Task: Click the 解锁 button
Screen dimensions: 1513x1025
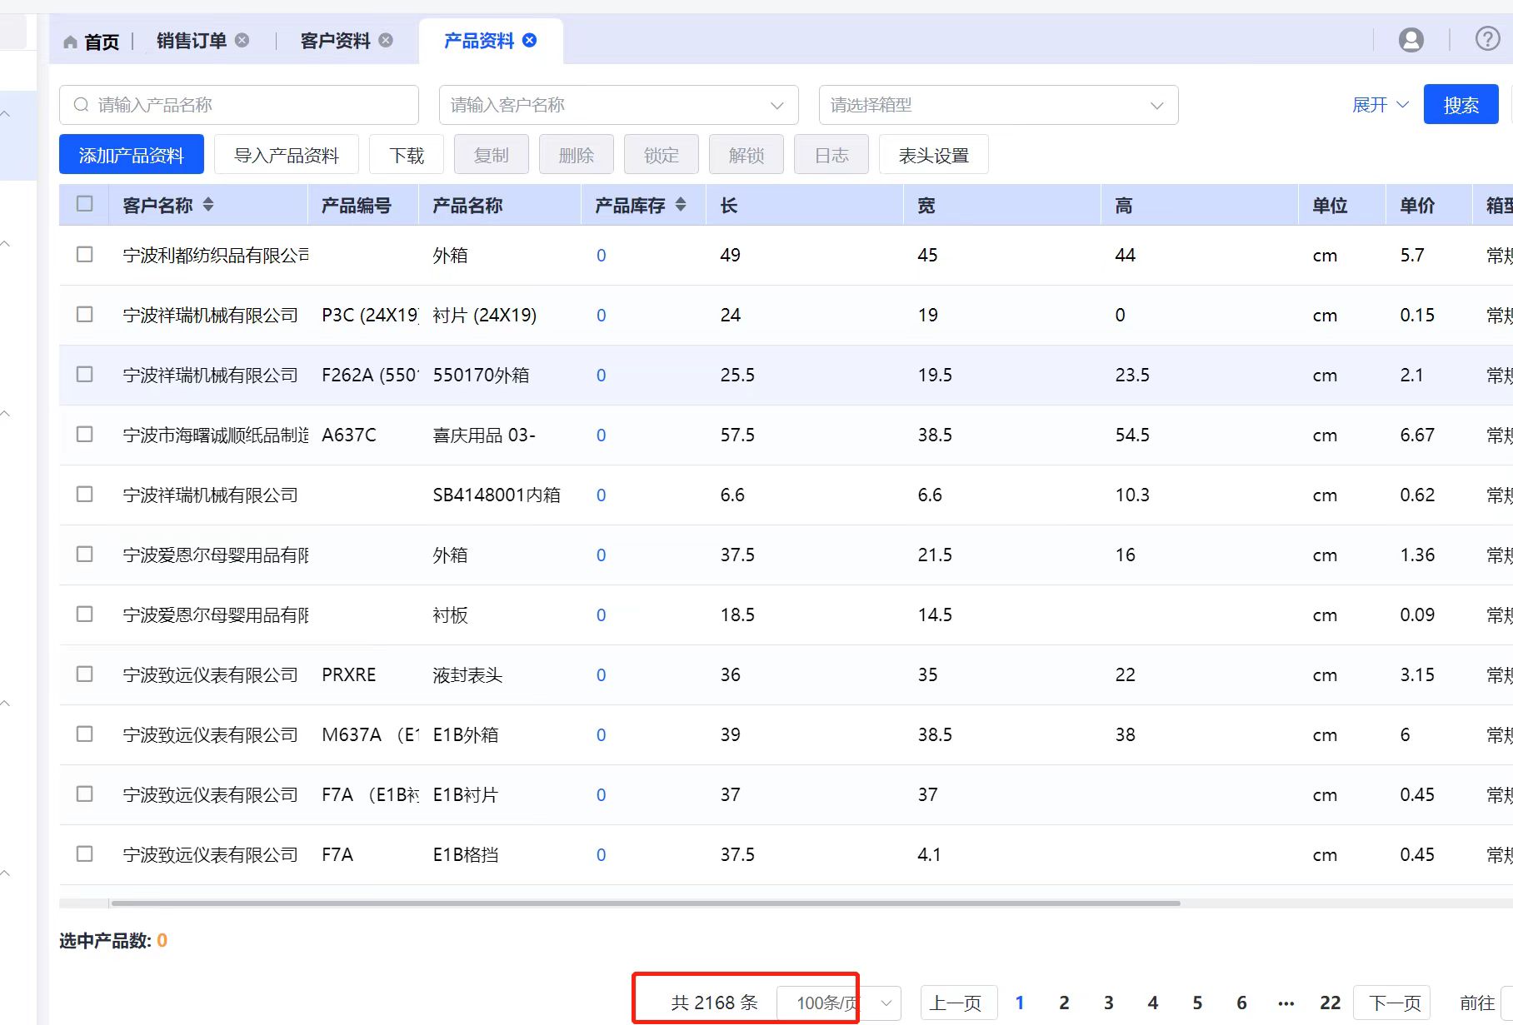Action: 747,155
